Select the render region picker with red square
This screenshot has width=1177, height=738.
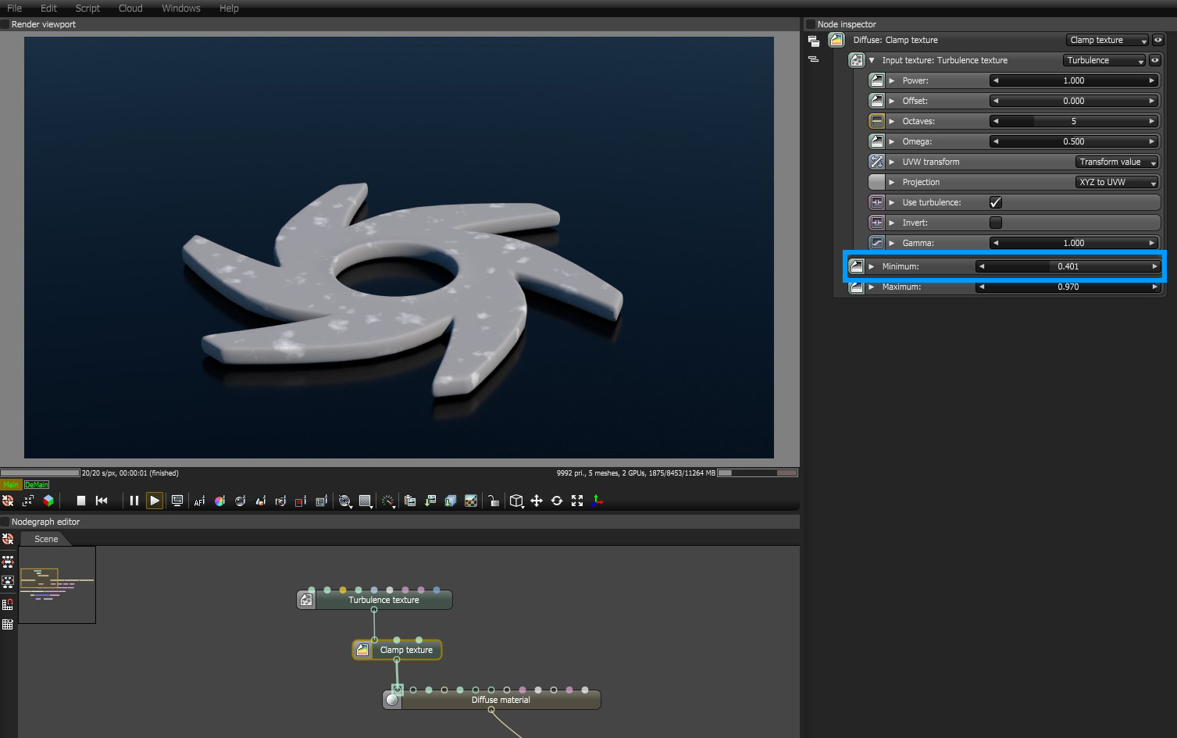301,501
